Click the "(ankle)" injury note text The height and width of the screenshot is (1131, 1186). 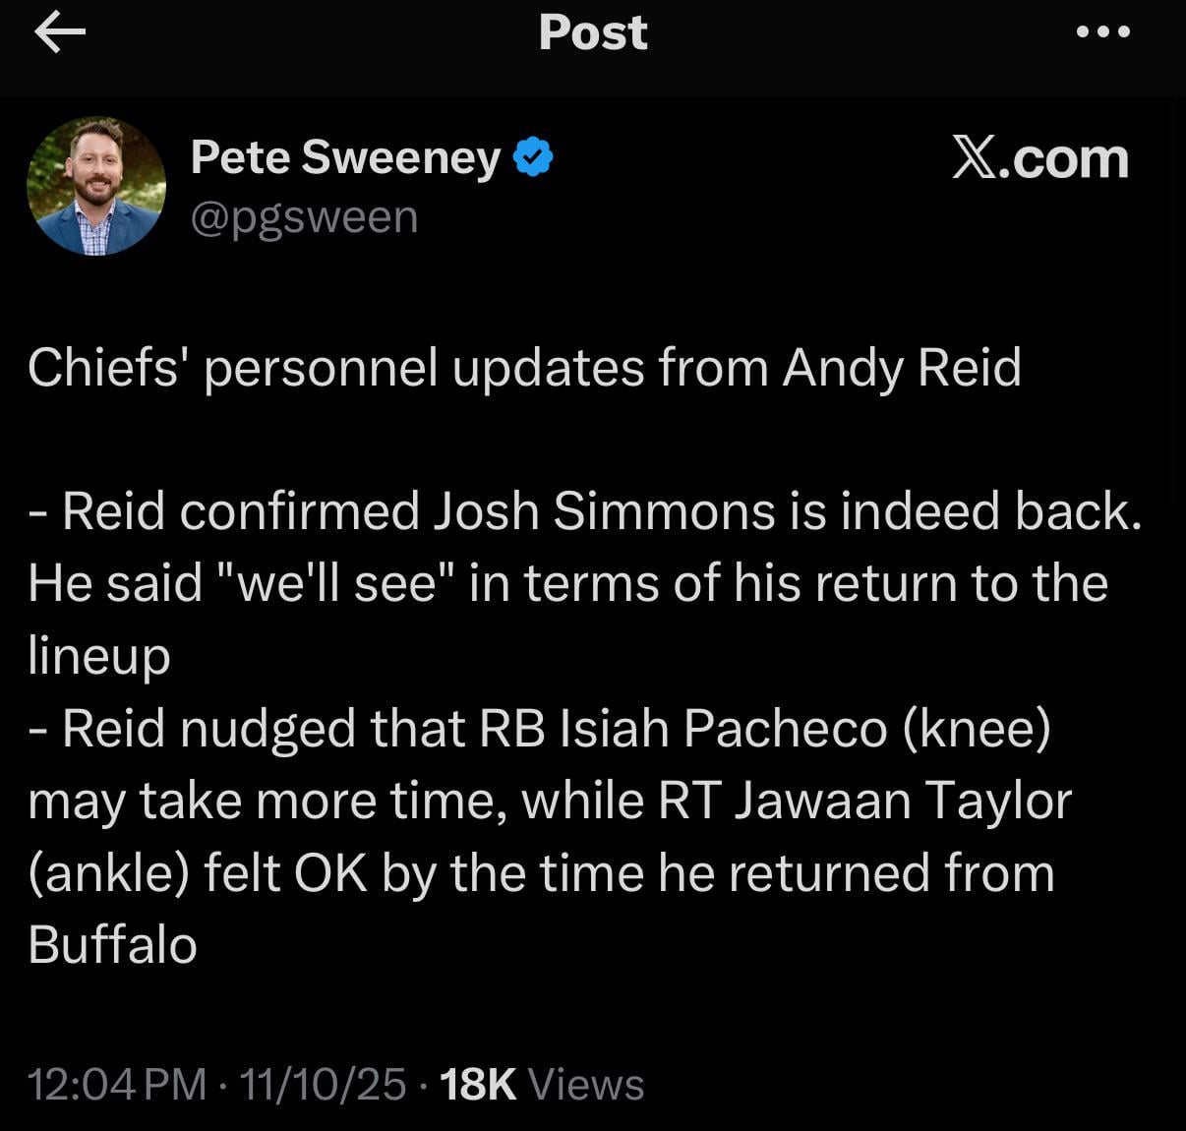point(108,873)
